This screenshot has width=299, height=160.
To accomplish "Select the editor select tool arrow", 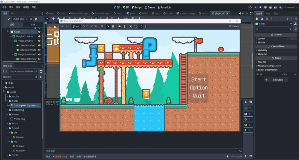I will coord(47,18).
